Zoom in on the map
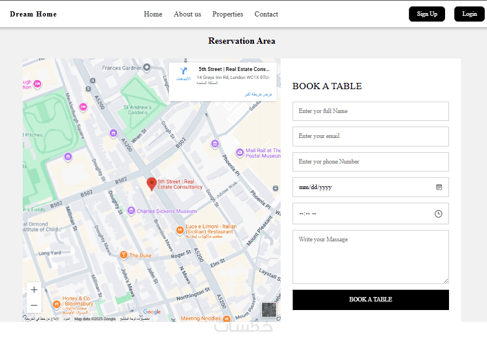Screen dimensions: 487x339 click(x=34, y=290)
